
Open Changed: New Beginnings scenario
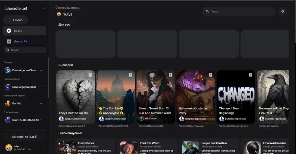236,97
